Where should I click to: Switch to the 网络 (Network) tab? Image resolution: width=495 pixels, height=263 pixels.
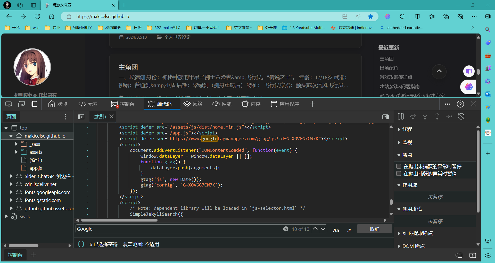coord(193,104)
